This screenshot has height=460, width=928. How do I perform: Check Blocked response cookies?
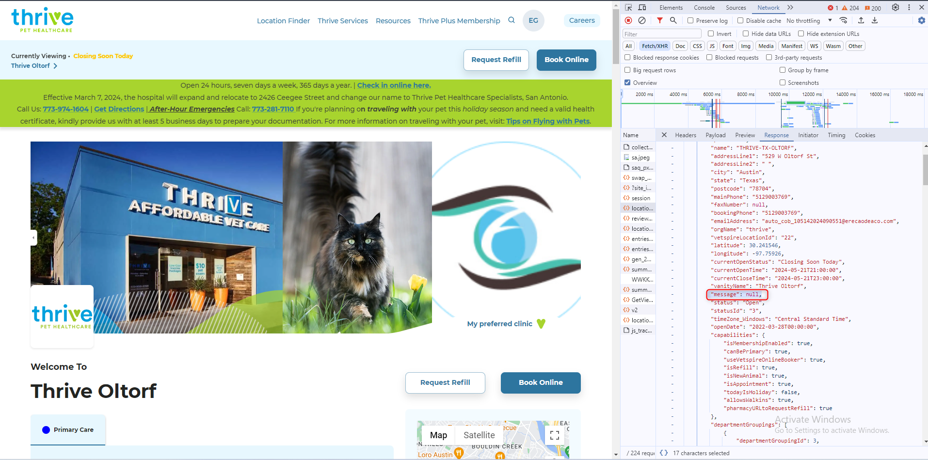pos(627,57)
